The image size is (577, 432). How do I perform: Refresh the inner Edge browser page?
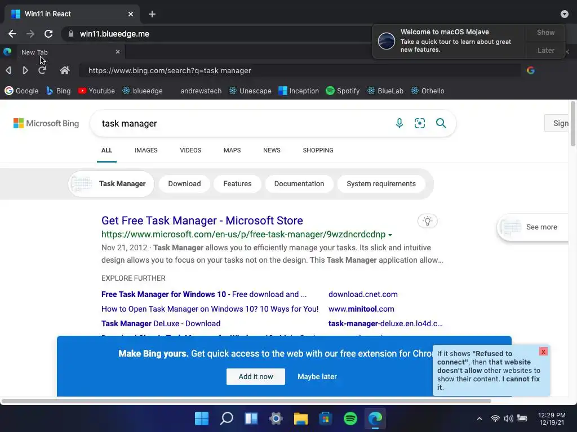42,70
